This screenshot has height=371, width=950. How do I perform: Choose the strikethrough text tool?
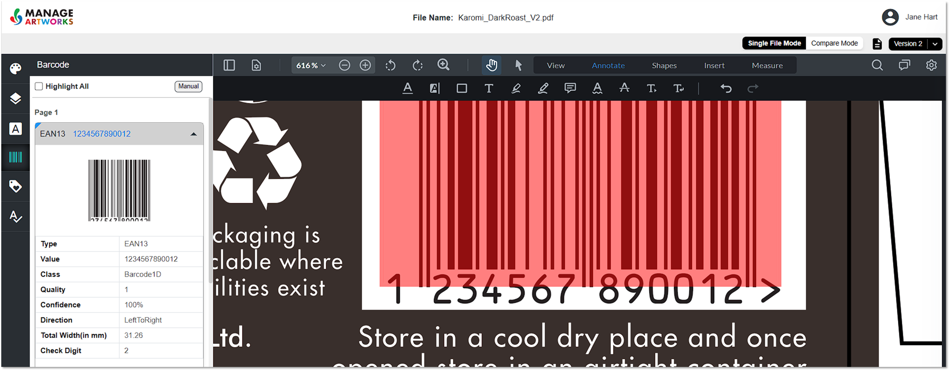coord(624,88)
